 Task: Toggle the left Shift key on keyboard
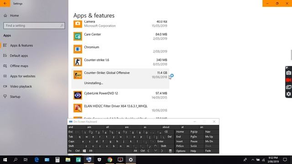tap(71, 146)
